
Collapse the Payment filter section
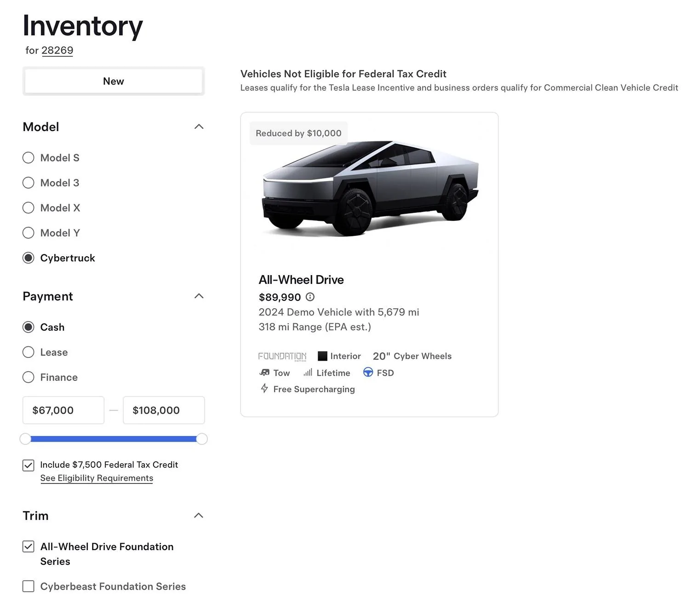(199, 296)
